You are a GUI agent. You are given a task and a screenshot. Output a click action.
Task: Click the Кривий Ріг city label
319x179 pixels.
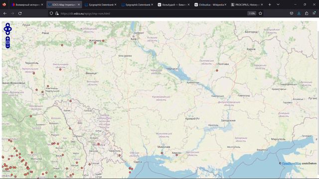192,118
